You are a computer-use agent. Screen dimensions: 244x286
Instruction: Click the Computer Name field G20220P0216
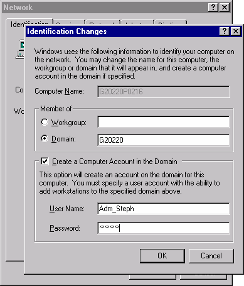164,92
